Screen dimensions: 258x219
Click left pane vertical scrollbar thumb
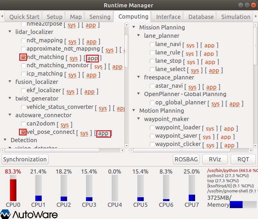pos(126,51)
